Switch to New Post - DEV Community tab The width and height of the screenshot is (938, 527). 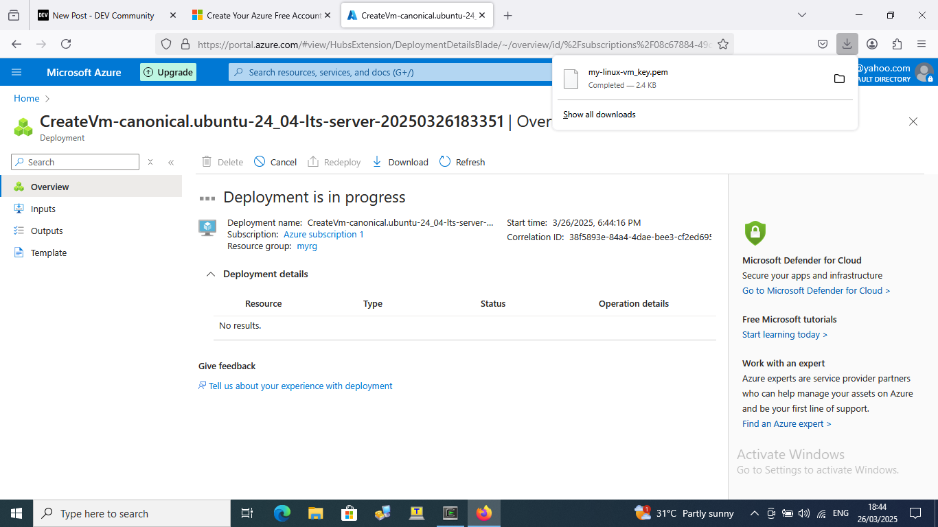click(x=103, y=15)
